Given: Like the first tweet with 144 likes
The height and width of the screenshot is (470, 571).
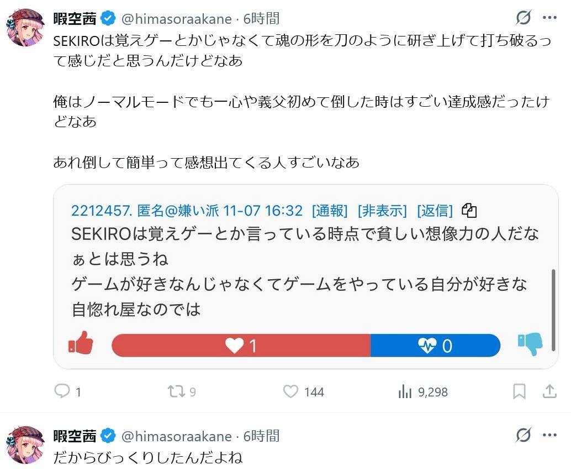Looking at the screenshot, I should (291, 391).
